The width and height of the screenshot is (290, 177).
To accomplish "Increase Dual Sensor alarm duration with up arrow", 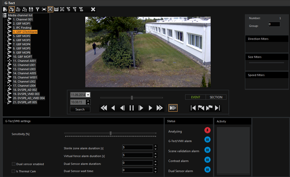I will 156,161.
